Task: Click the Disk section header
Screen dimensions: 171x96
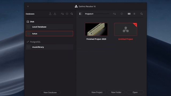Action: click(32, 22)
